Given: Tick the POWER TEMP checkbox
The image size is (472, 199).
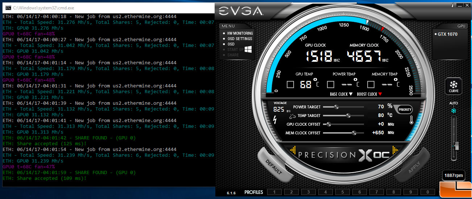Looking at the screenshot, I should coord(330,85).
